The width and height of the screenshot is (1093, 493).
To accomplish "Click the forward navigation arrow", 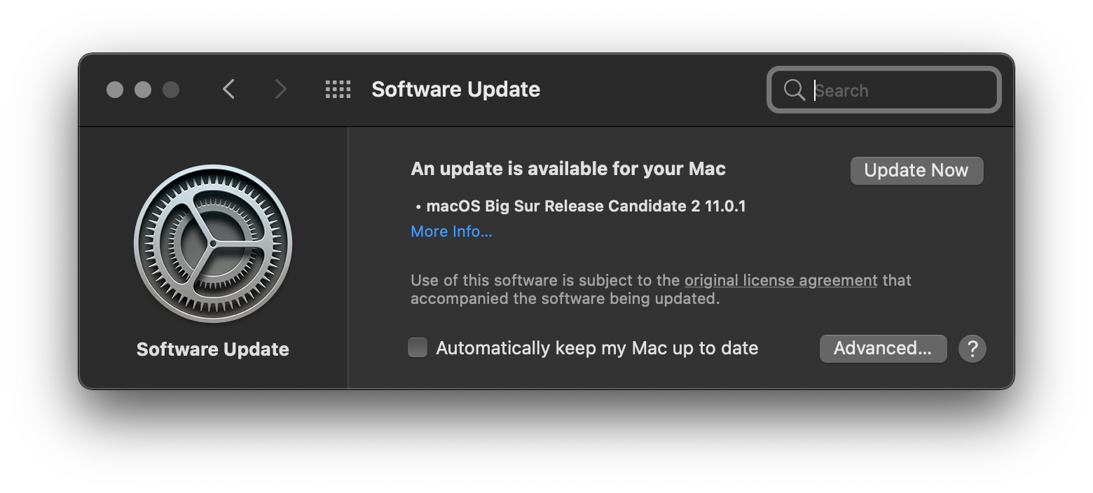I will tap(280, 90).
